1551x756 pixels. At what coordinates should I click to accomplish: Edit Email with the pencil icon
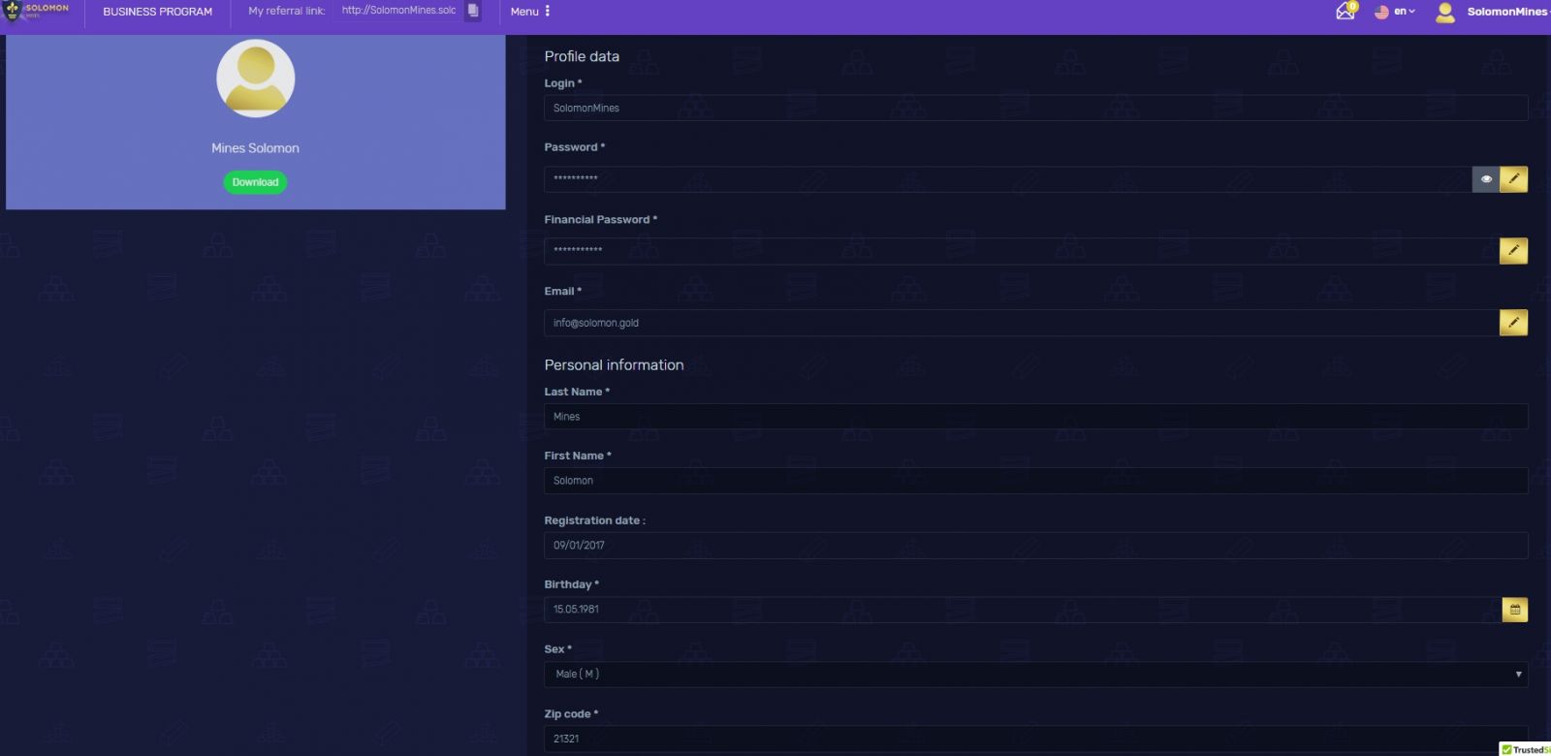[1513, 323]
